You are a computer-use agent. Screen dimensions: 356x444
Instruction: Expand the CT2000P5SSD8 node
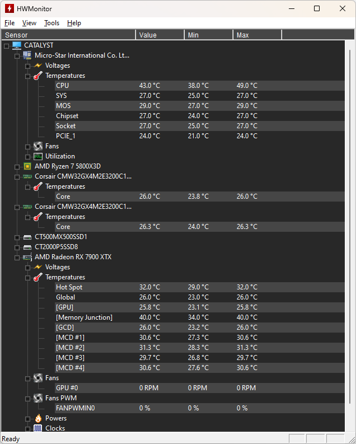[17, 247]
